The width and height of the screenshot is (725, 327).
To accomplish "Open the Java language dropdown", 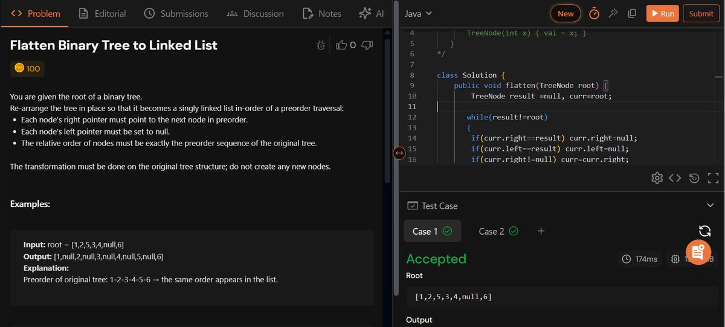I will (418, 13).
